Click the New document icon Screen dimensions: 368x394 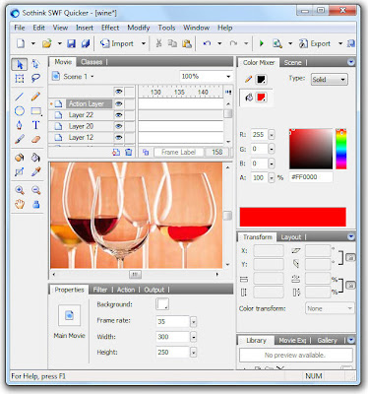point(21,43)
